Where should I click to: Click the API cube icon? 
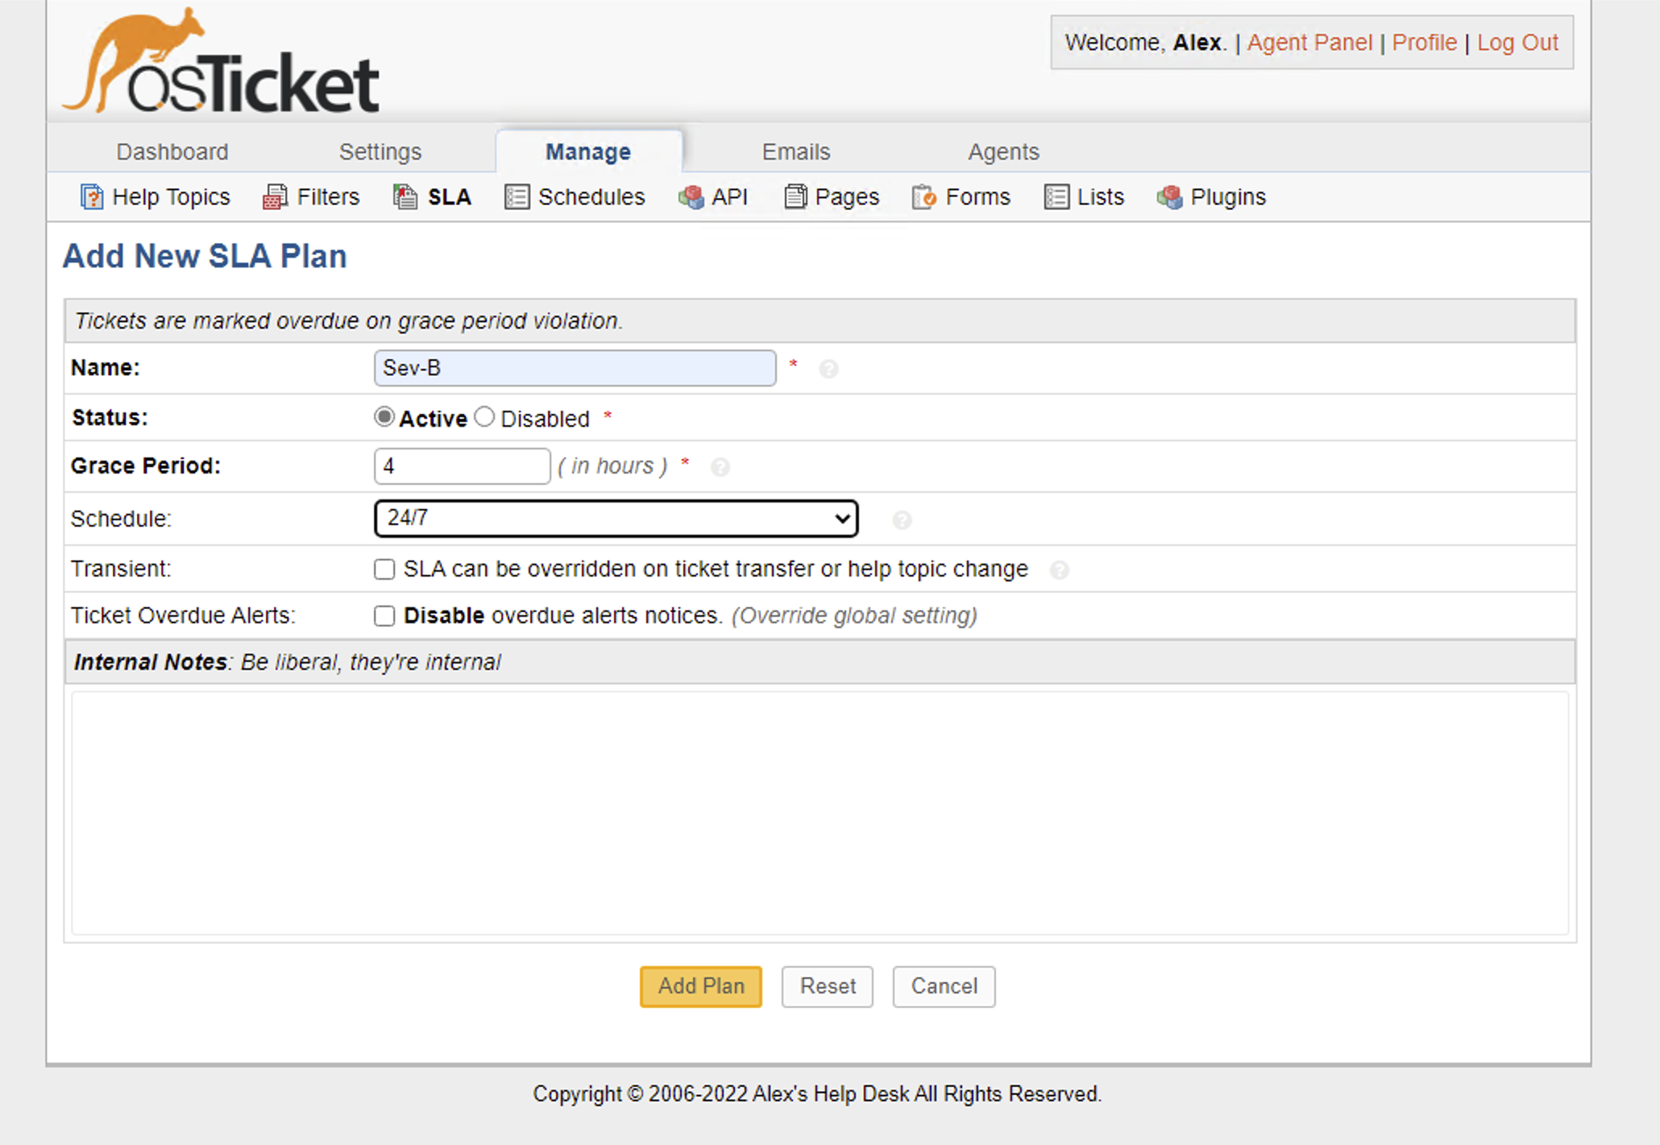pyautogui.click(x=691, y=197)
